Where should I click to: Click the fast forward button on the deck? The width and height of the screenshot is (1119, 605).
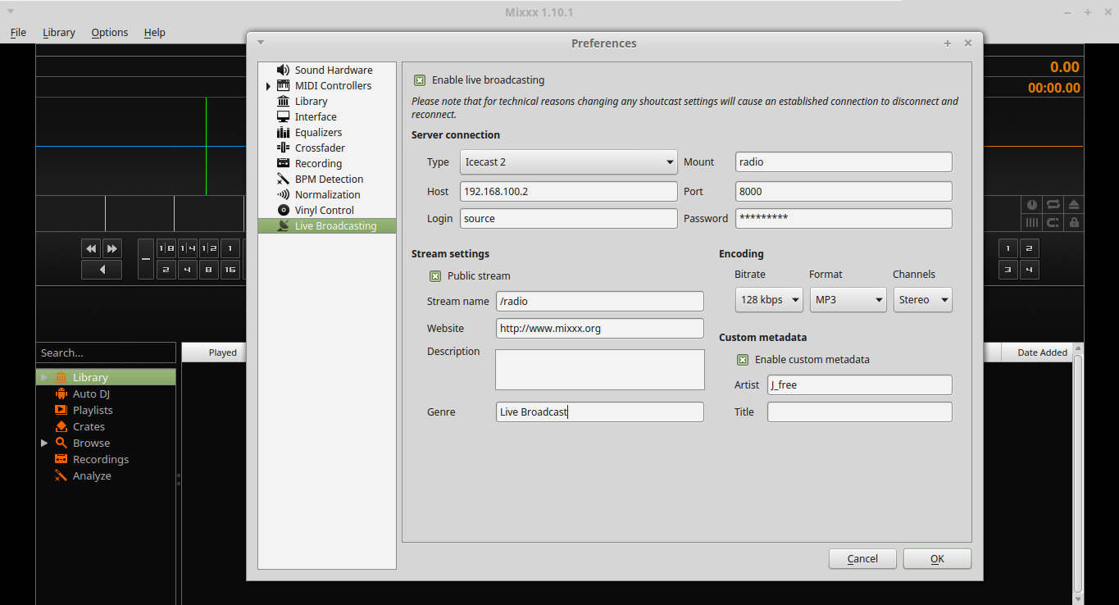click(112, 248)
